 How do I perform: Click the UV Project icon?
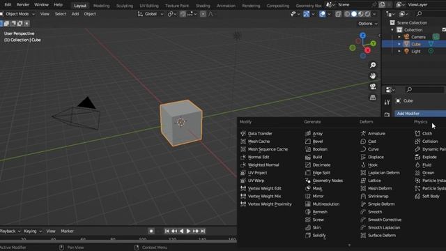(x=243, y=173)
